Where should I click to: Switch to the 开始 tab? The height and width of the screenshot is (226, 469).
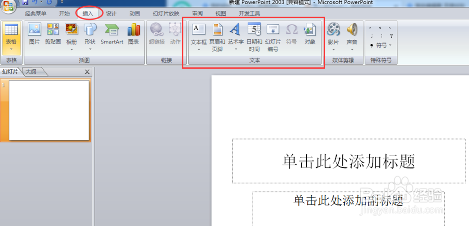(x=64, y=14)
